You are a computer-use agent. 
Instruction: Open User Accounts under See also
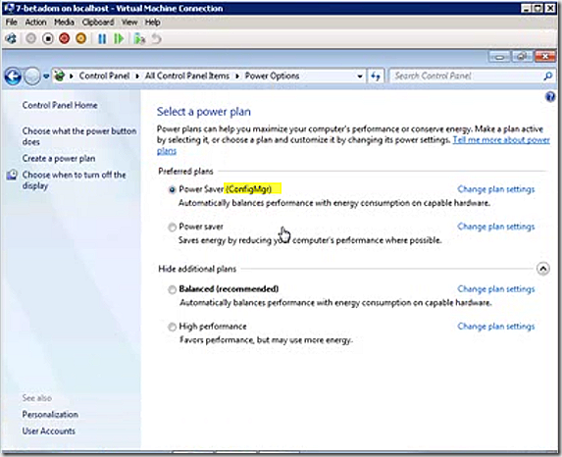(x=49, y=431)
